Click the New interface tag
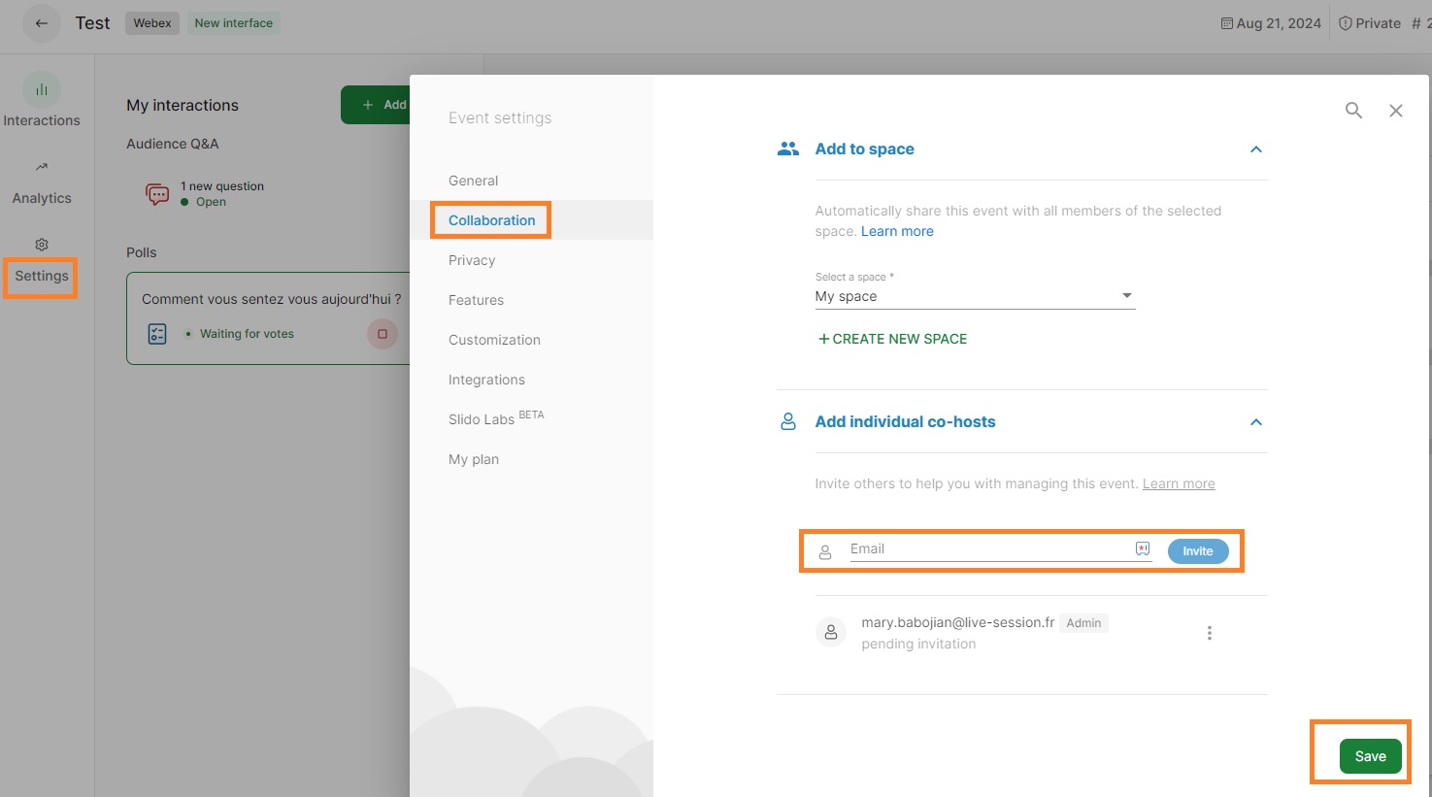Screen dimensions: 1432x797 (x=234, y=23)
